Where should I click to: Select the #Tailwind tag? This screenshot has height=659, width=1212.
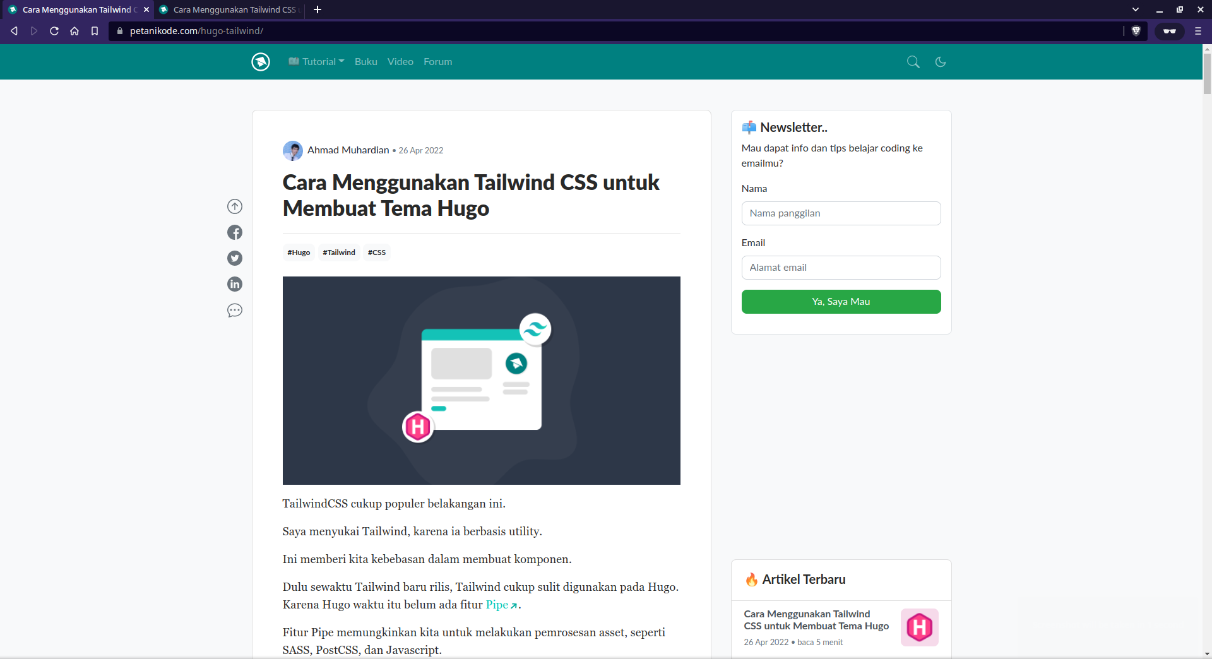pos(339,252)
